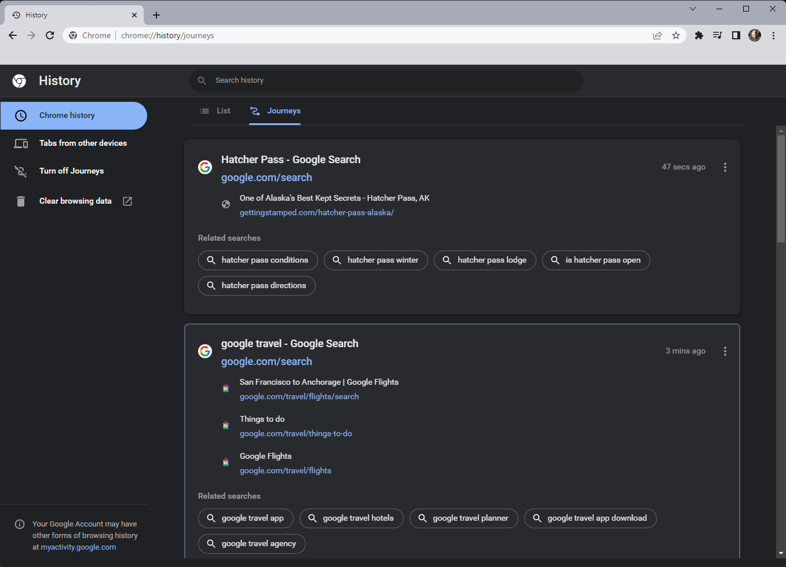Reload the page
Image resolution: width=786 pixels, height=567 pixels.
pyautogui.click(x=50, y=35)
